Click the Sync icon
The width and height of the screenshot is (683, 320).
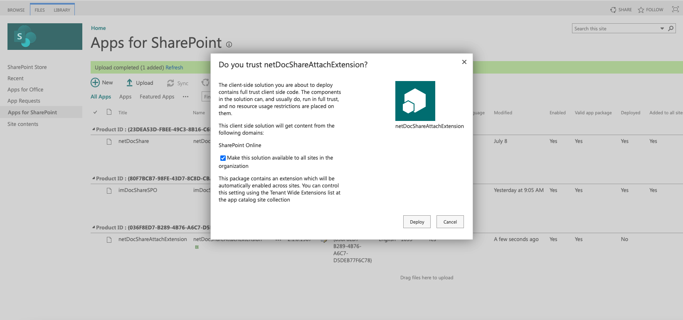170,83
